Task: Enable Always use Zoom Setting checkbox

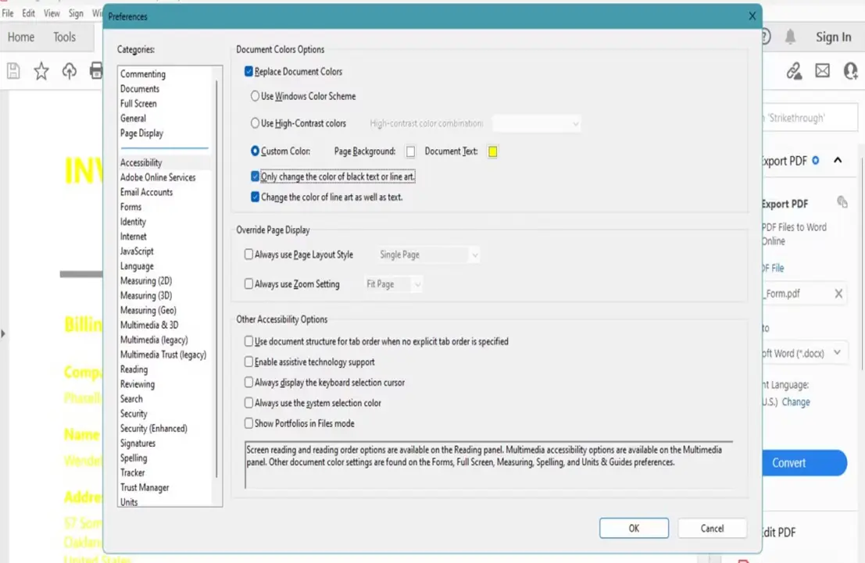Action: click(x=248, y=283)
